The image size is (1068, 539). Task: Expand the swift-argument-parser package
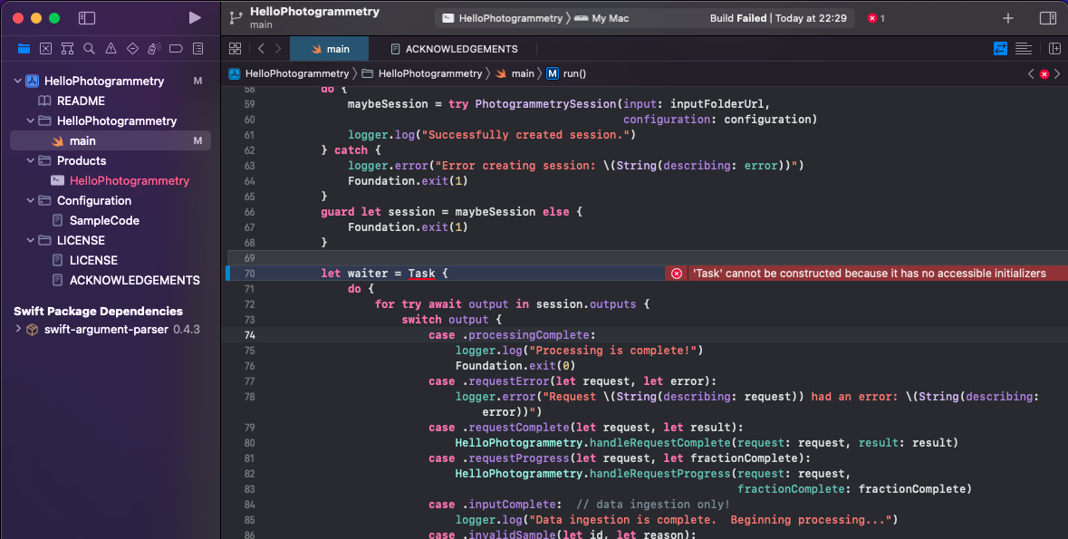point(18,329)
